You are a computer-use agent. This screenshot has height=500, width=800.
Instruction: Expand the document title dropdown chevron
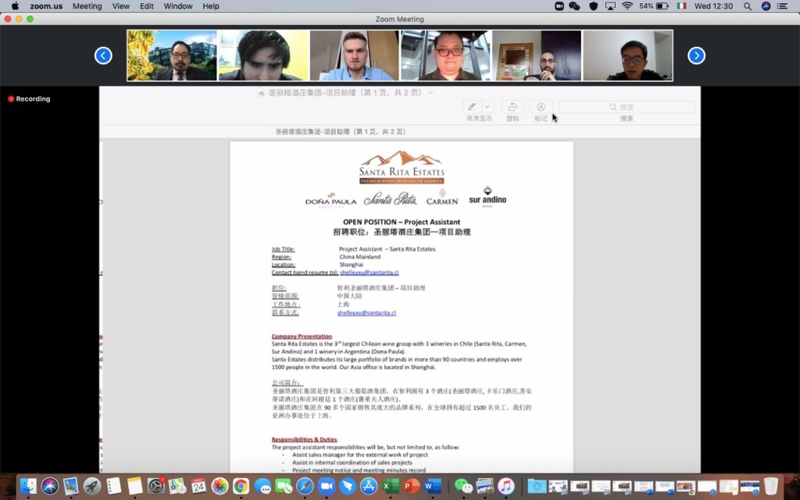point(430,92)
